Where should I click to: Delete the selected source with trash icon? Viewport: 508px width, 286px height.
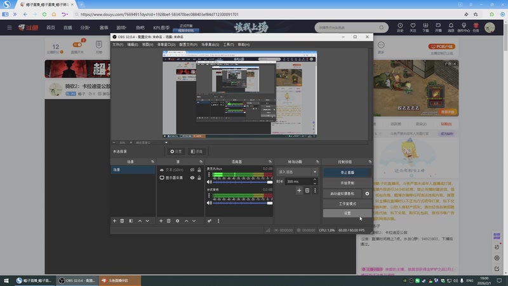pos(169,221)
